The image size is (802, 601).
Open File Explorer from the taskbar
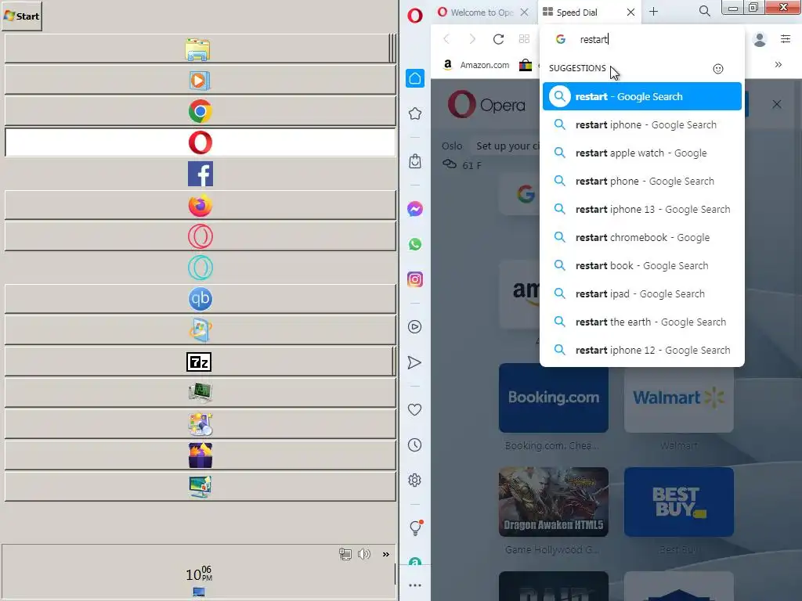198,49
